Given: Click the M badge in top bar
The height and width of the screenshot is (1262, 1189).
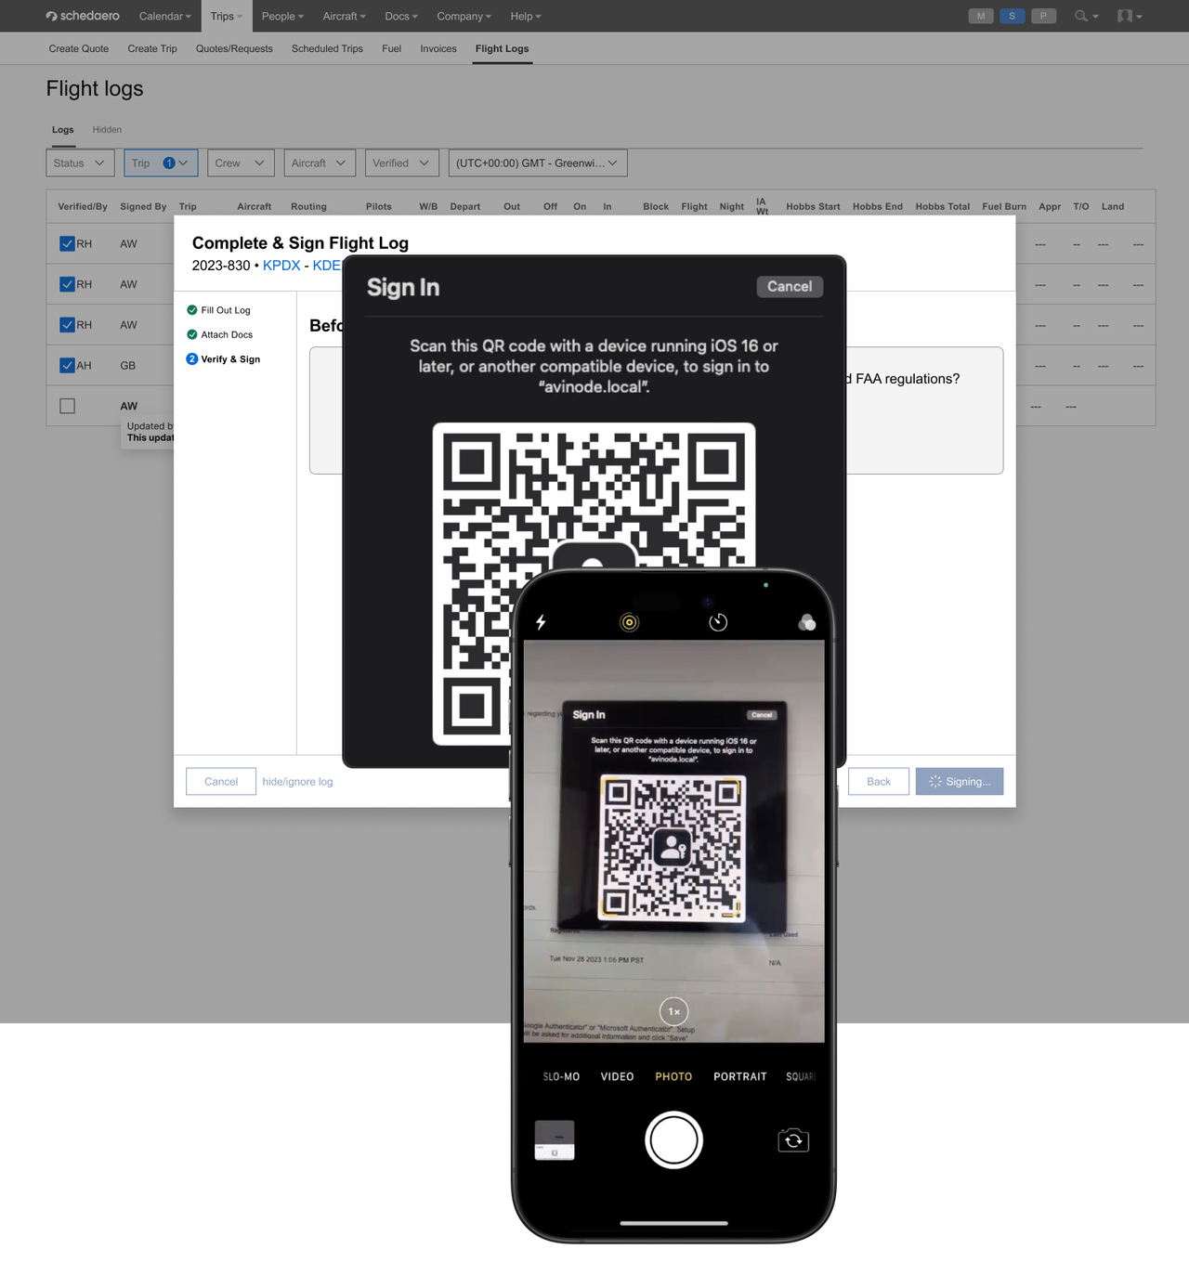Looking at the screenshot, I should pos(981,16).
